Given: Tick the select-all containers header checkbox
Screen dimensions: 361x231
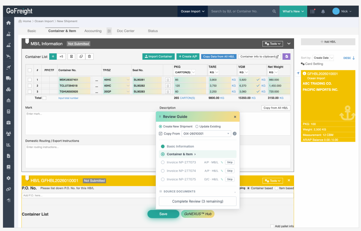Looking at the screenshot, I should [x=30, y=70].
